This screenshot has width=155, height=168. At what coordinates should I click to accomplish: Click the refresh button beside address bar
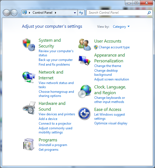tap(81, 13)
